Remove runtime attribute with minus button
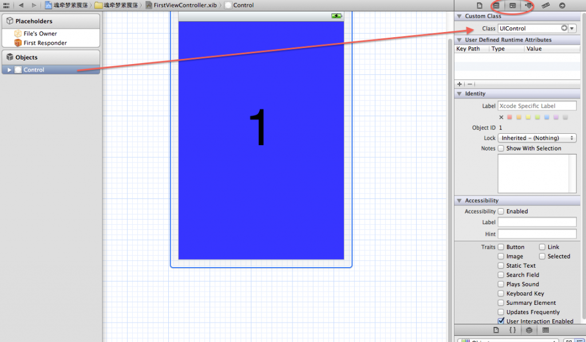The image size is (586, 342). [470, 84]
